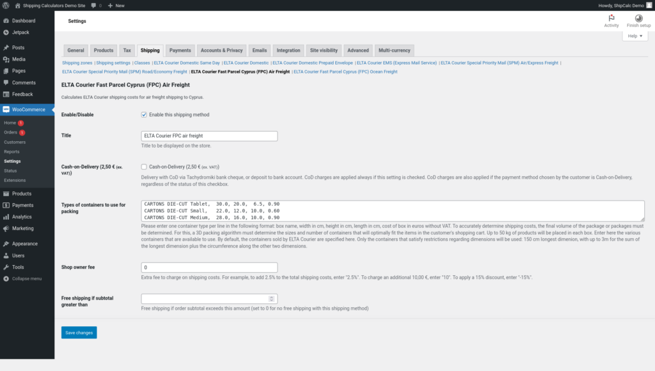Open WooCommerce Customers submenu item
This screenshot has height=371, width=655.
point(15,142)
